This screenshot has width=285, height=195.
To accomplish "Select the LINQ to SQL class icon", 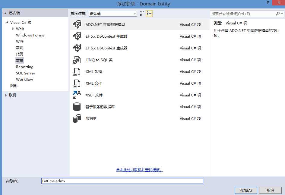I will pos(77,60).
